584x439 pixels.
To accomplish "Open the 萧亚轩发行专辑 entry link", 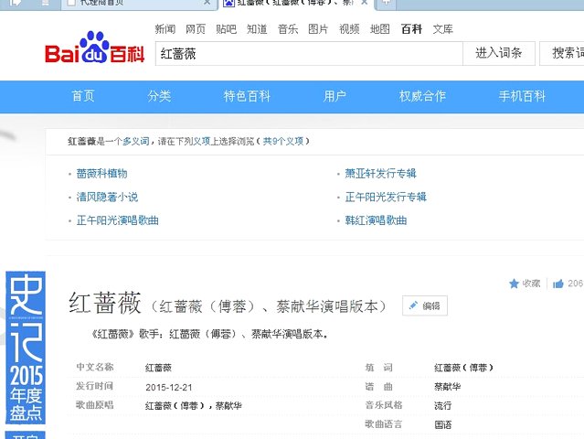I will [x=379, y=173].
